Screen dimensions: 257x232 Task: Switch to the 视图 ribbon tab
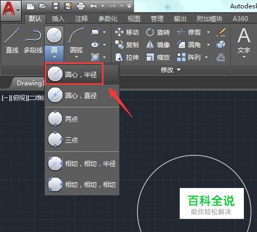coord(134,19)
